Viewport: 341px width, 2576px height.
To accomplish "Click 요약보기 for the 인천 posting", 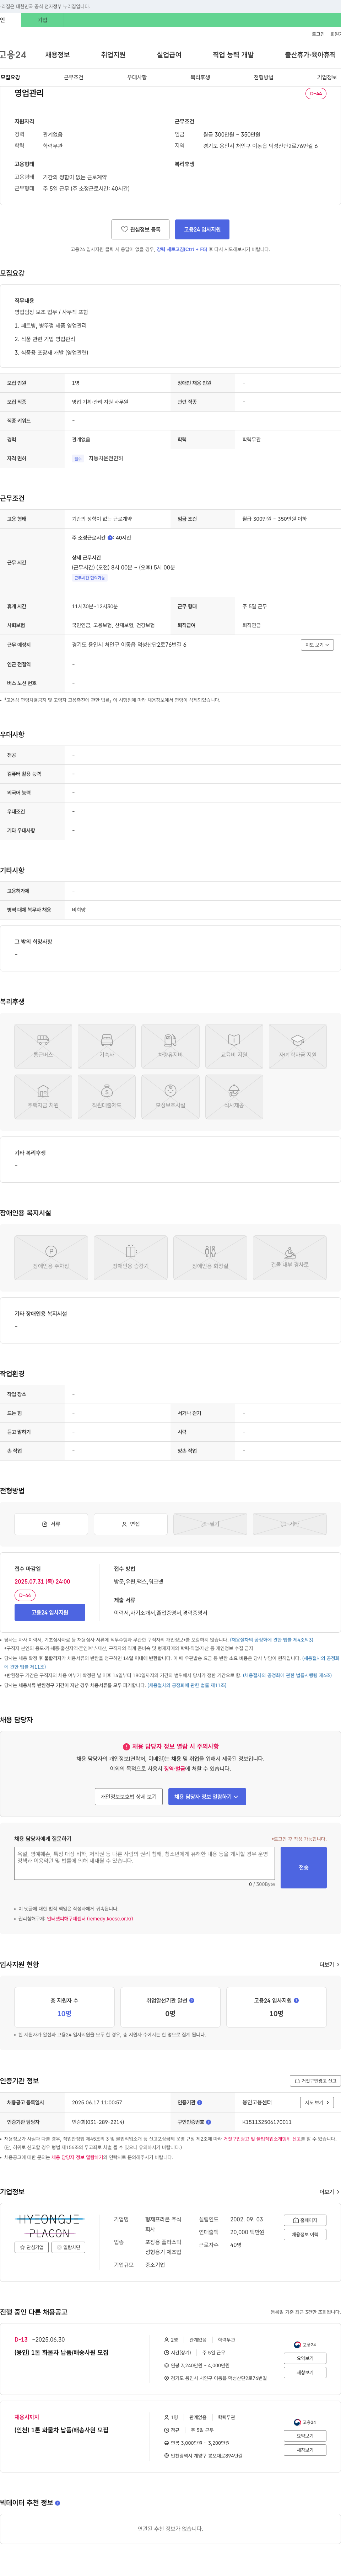I will click(x=305, y=2436).
